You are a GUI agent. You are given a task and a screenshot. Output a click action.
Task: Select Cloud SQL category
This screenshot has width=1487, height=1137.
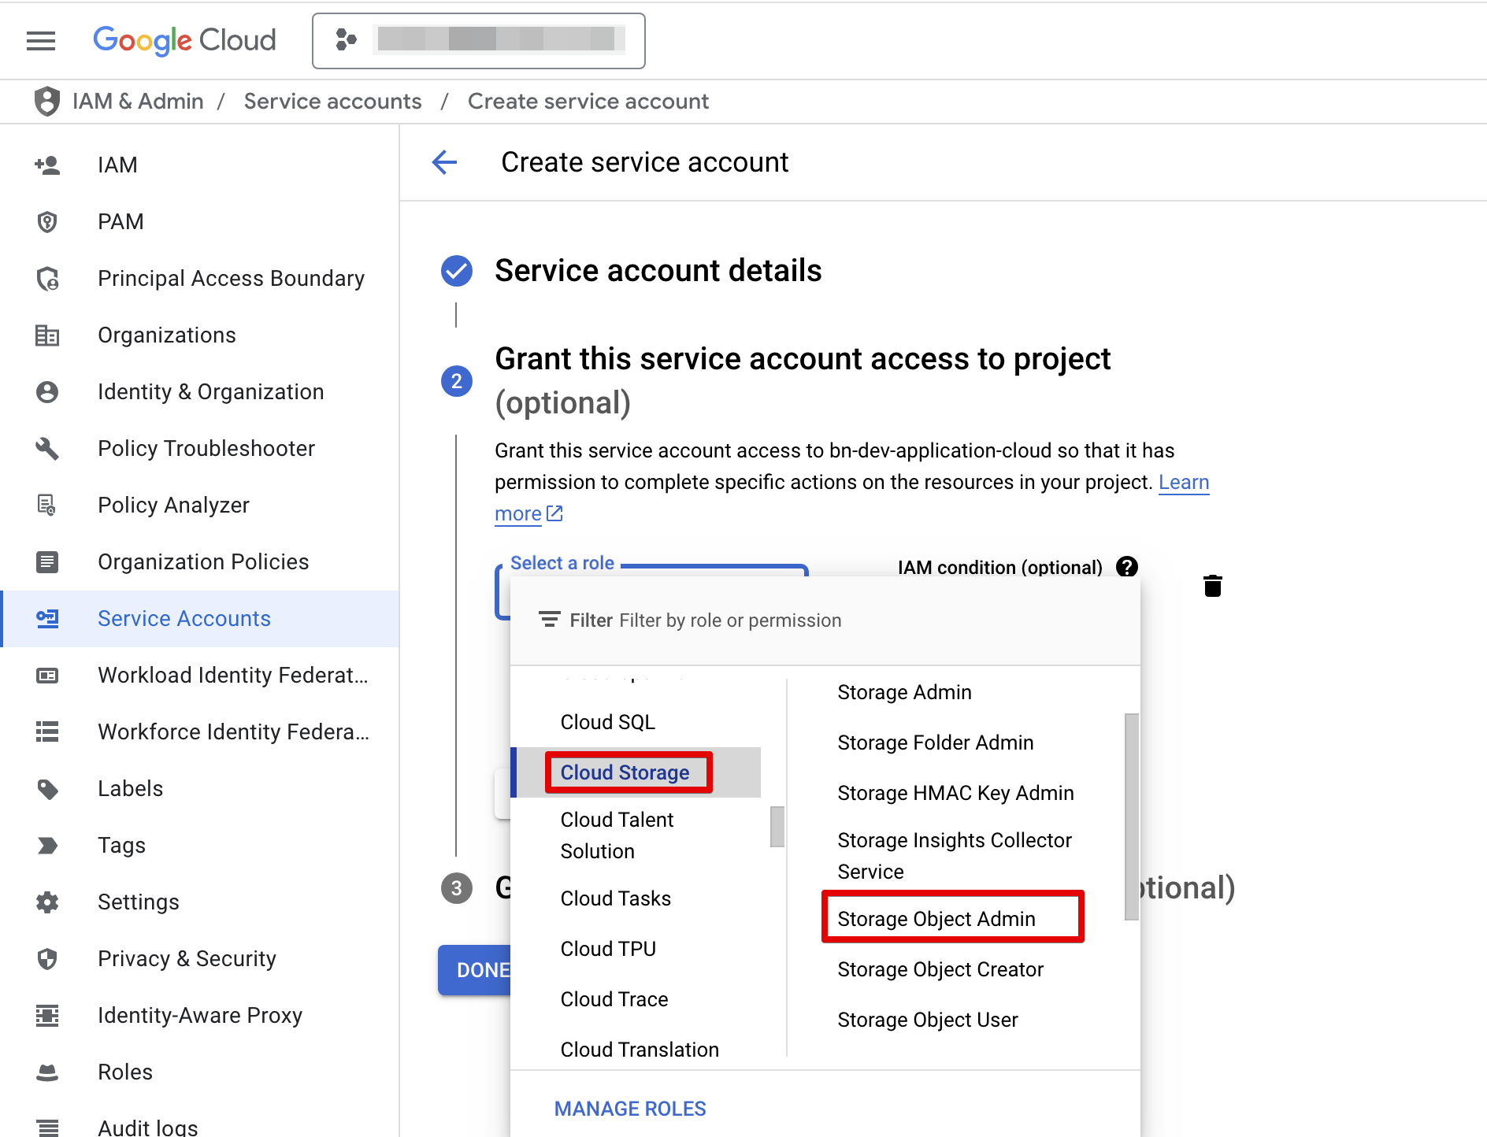tap(607, 722)
